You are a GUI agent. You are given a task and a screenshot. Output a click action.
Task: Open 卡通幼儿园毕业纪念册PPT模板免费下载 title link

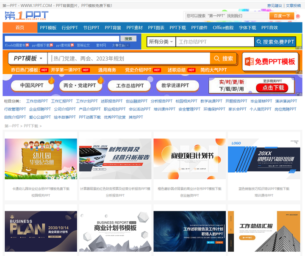click(x=41, y=189)
